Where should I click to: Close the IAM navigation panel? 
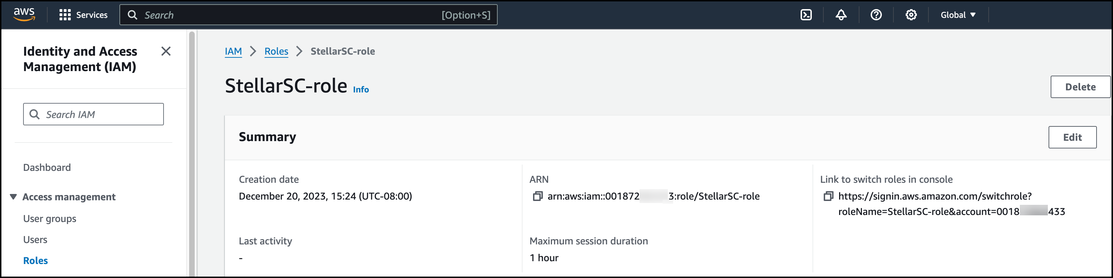166,51
